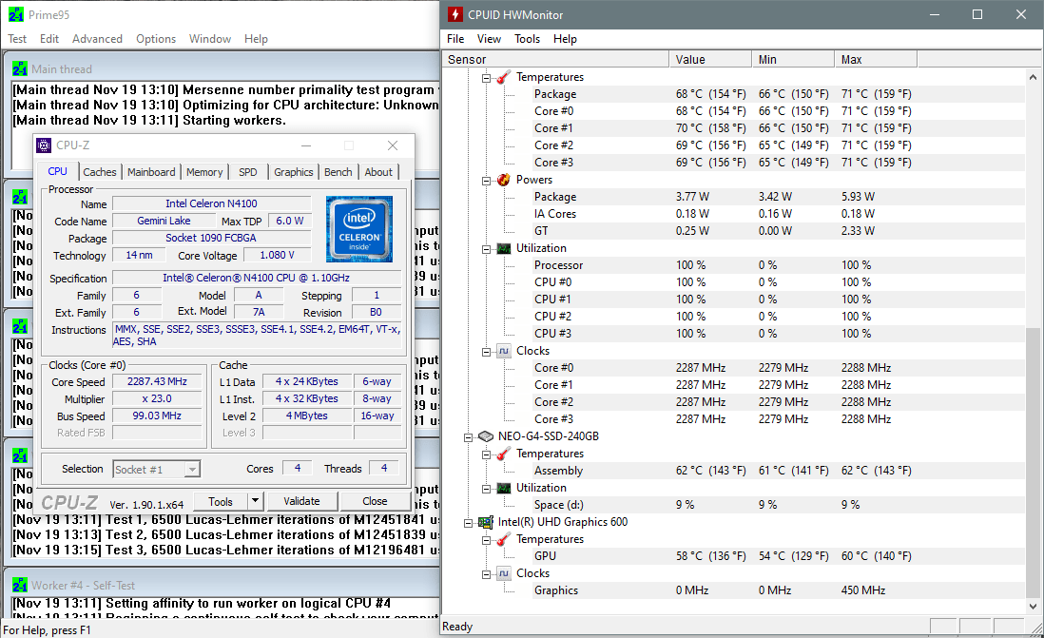Click the CPU Temperatures thermometer icon
This screenshot has width=1044, height=638.
point(504,77)
